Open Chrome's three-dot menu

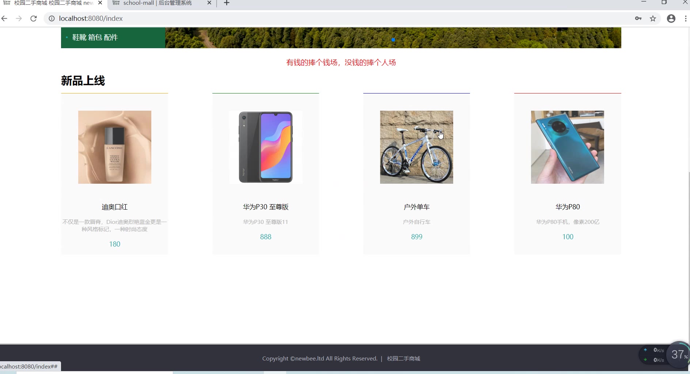point(686,18)
